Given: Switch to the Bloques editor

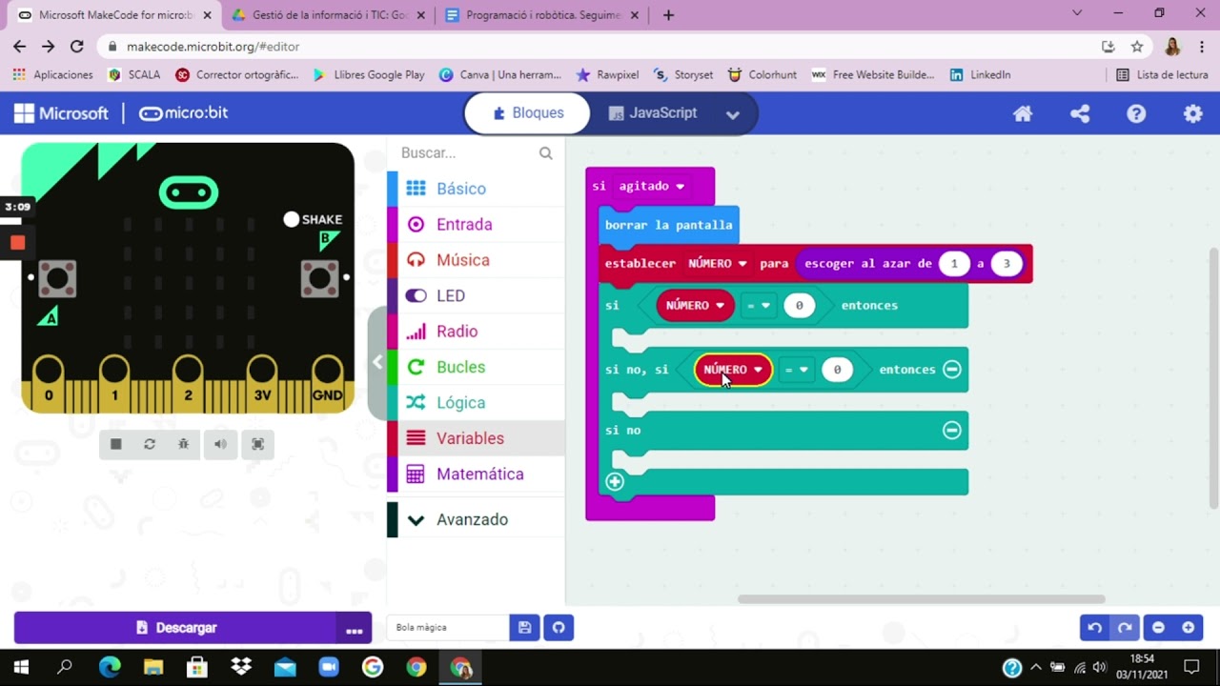Looking at the screenshot, I should point(527,113).
